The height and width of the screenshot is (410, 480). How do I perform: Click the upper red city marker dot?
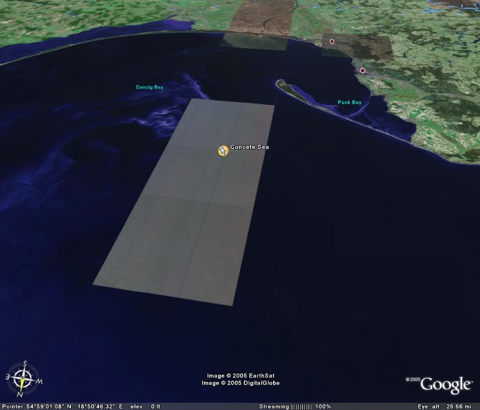pos(332,42)
